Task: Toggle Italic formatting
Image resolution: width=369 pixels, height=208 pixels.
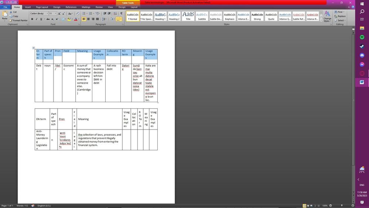Action: coord(37,19)
